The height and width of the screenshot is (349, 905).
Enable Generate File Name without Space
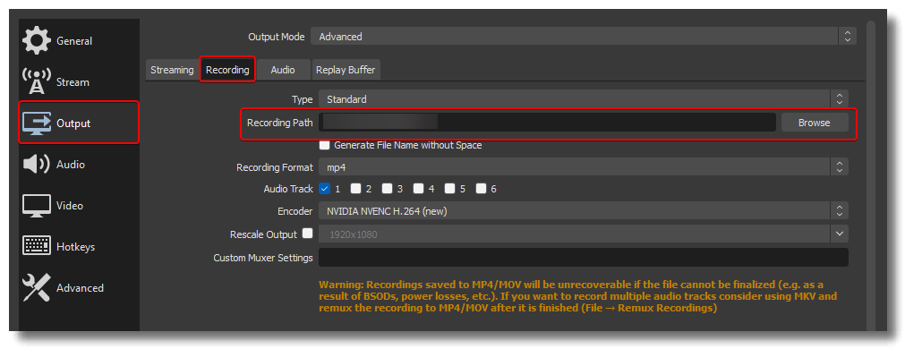click(325, 145)
